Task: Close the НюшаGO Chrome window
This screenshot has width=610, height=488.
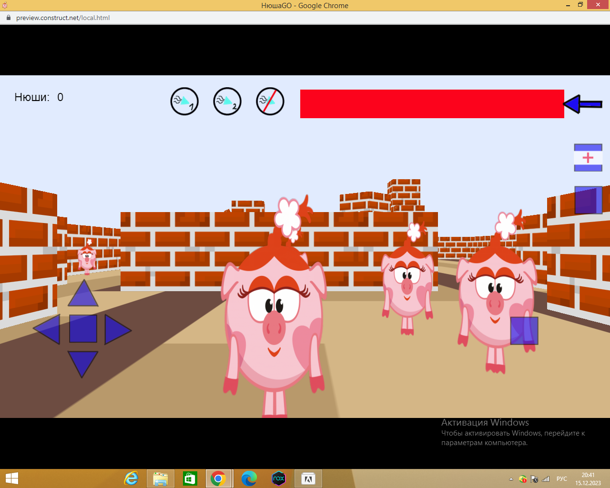Action: click(x=598, y=5)
